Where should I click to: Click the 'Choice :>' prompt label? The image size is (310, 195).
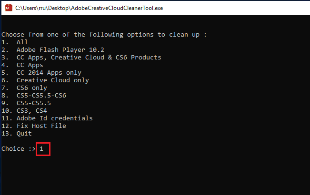tap(18, 149)
